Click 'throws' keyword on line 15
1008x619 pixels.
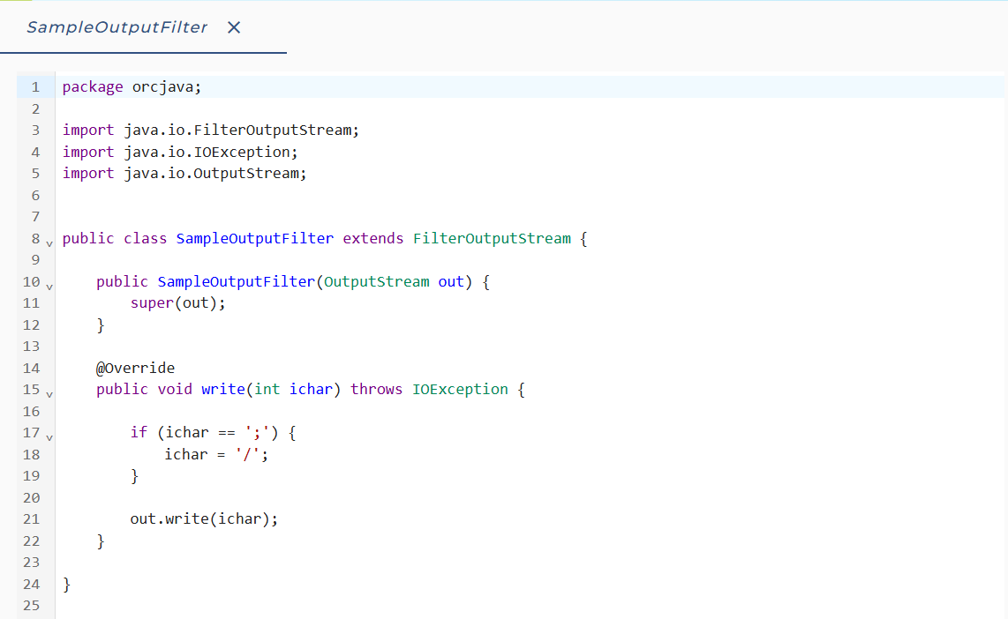click(x=377, y=389)
